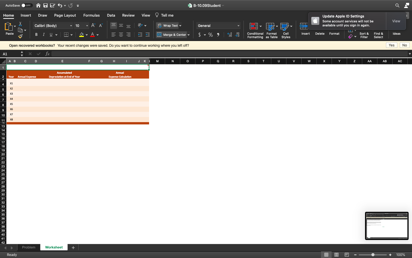Open the Problem sheet tab
The width and height of the screenshot is (412, 258).
[x=29, y=247]
